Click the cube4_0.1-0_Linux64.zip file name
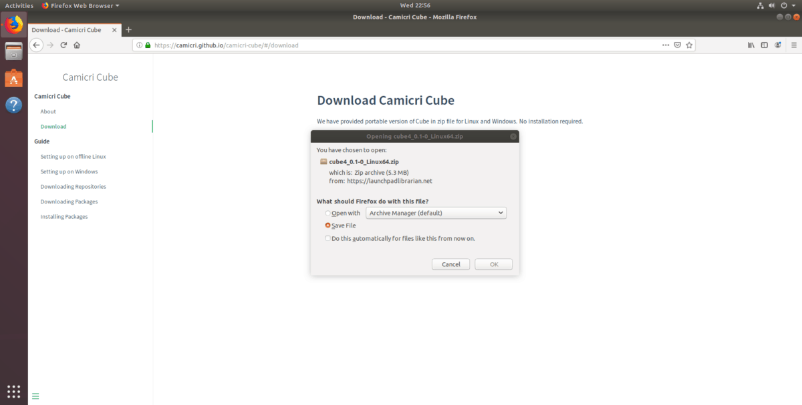This screenshot has height=405, width=802. (x=364, y=161)
